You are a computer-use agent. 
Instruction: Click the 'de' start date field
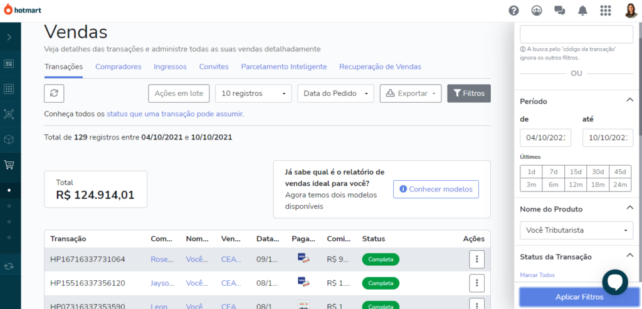[545, 138]
